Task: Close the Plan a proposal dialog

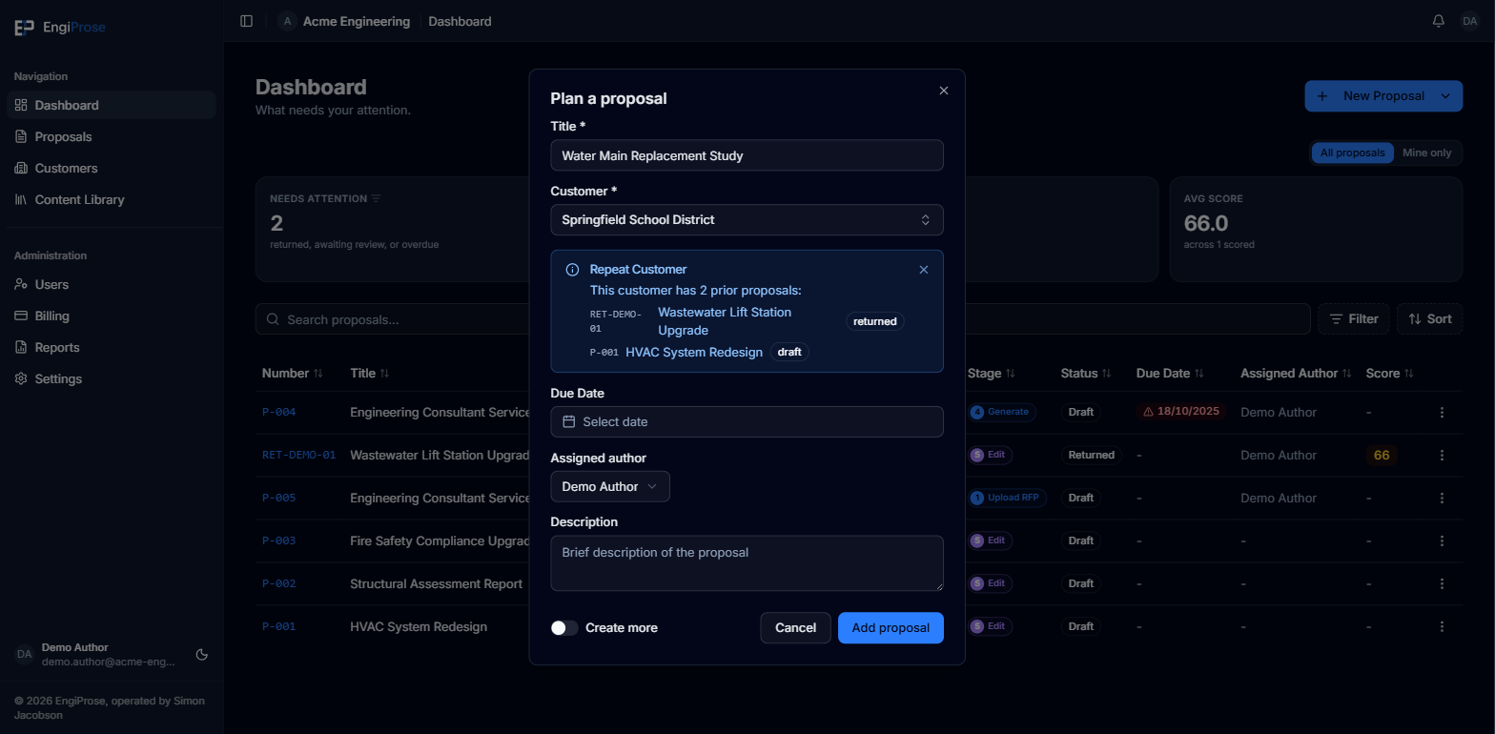Action: [x=944, y=91]
